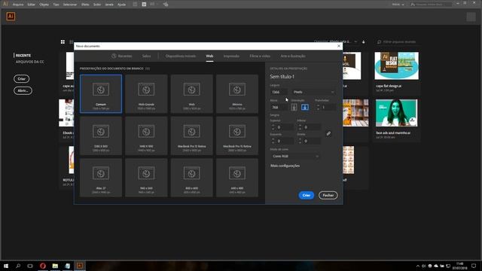The height and width of the screenshot is (271, 482).
Task: Switch to the Arte e ilustração tab
Action: pyautogui.click(x=293, y=56)
